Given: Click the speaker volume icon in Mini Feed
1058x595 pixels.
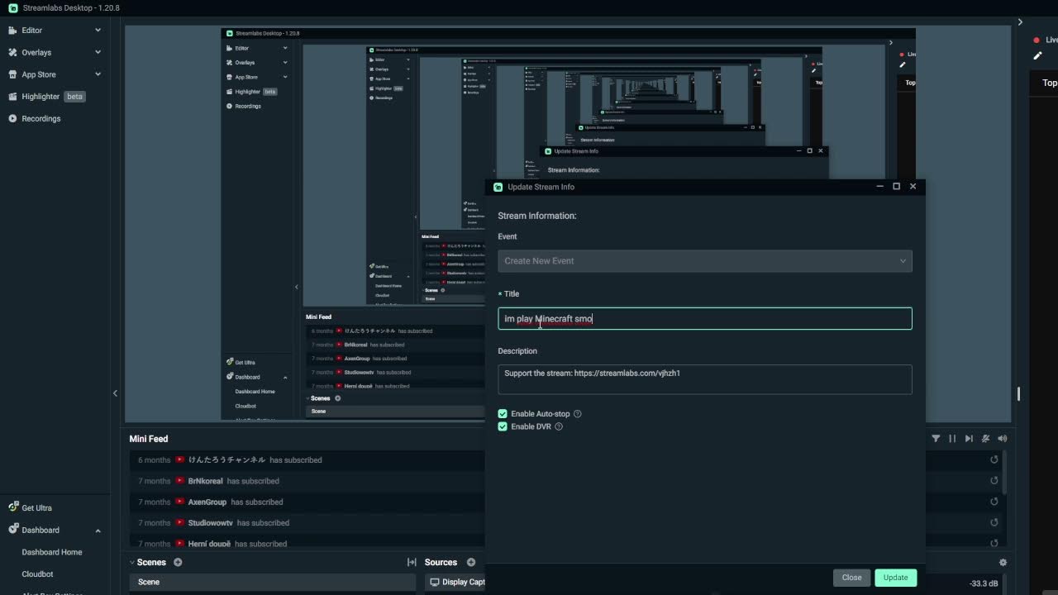Looking at the screenshot, I should click(x=1003, y=439).
